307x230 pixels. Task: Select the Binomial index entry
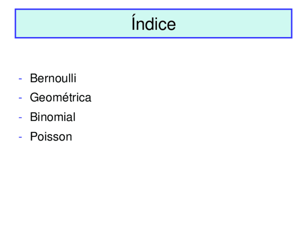52,117
